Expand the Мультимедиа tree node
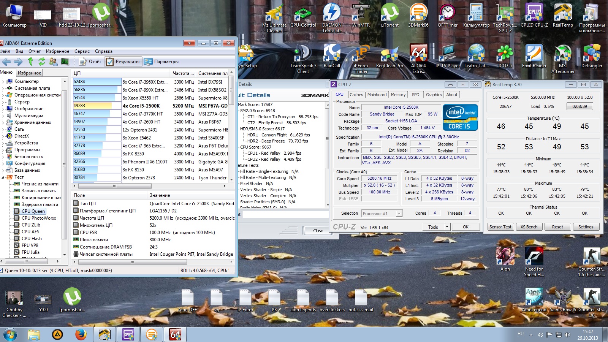 [x=3, y=116]
